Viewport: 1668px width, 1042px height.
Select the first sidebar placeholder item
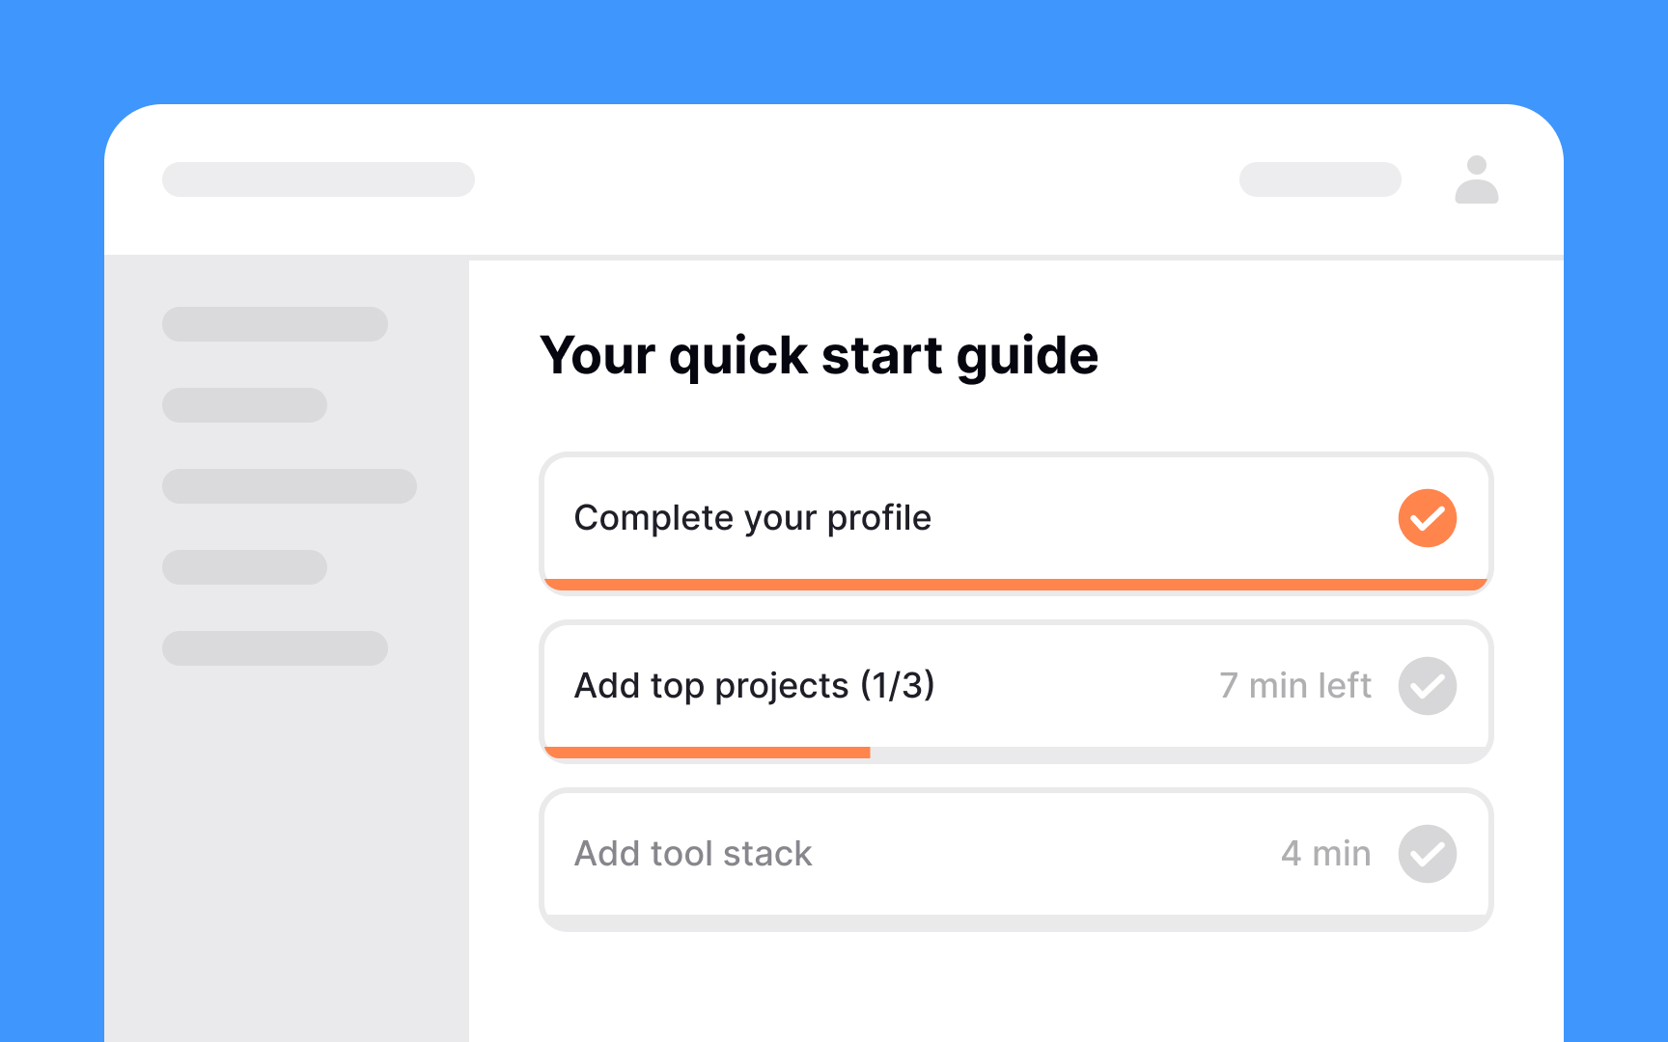(275, 324)
